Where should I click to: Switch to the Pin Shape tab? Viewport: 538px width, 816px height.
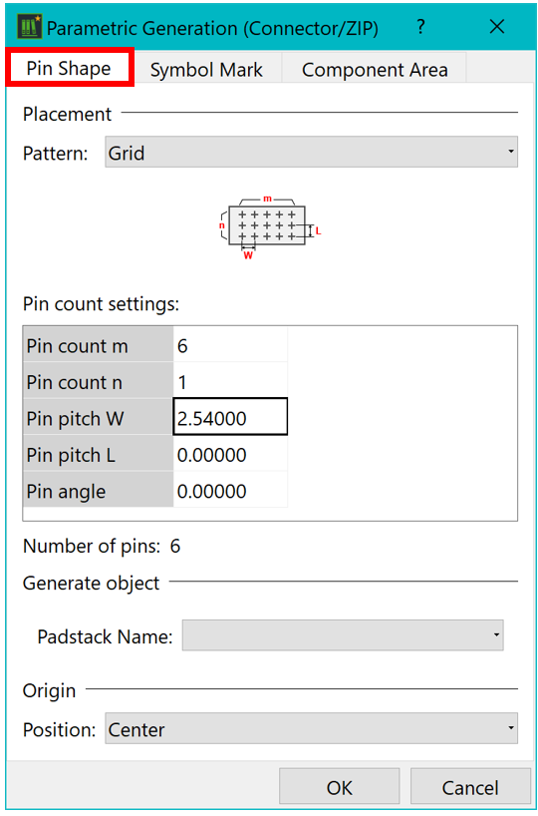[69, 68]
